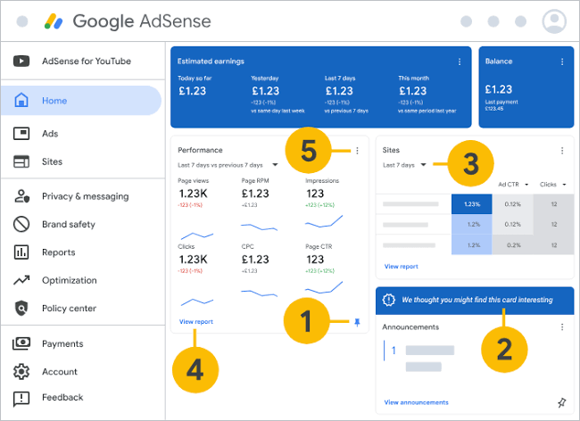The height and width of the screenshot is (421, 580).
Task: Click the AdSense for YouTube video icon
Action: click(21, 61)
